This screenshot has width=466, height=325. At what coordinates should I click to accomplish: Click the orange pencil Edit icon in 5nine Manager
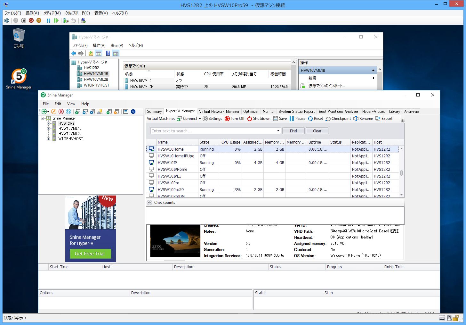coord(54,112)
